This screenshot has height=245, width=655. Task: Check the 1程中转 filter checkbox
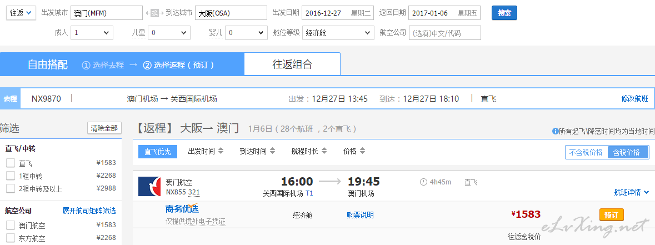click(11, 176)
